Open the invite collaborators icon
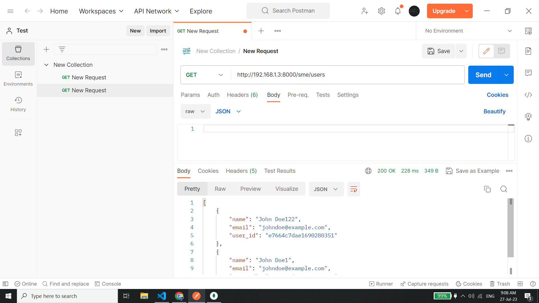The width and height of the screenshot is (539, 303). pyautogui.click(x=365, y=11)
